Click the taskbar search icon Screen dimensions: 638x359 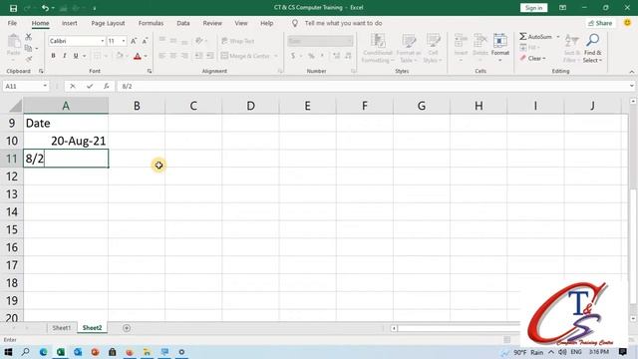point(25,352)
